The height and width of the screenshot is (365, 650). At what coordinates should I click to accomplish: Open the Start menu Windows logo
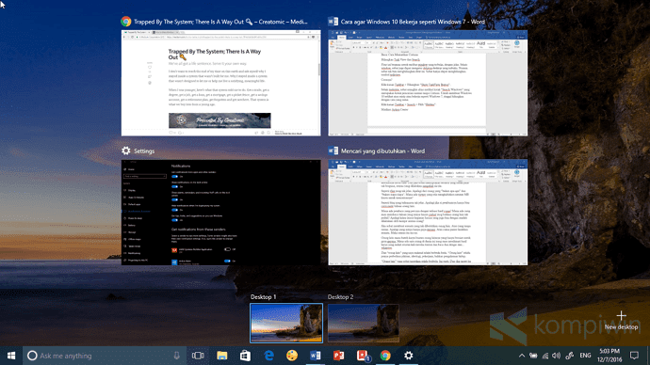click(11, 356)
